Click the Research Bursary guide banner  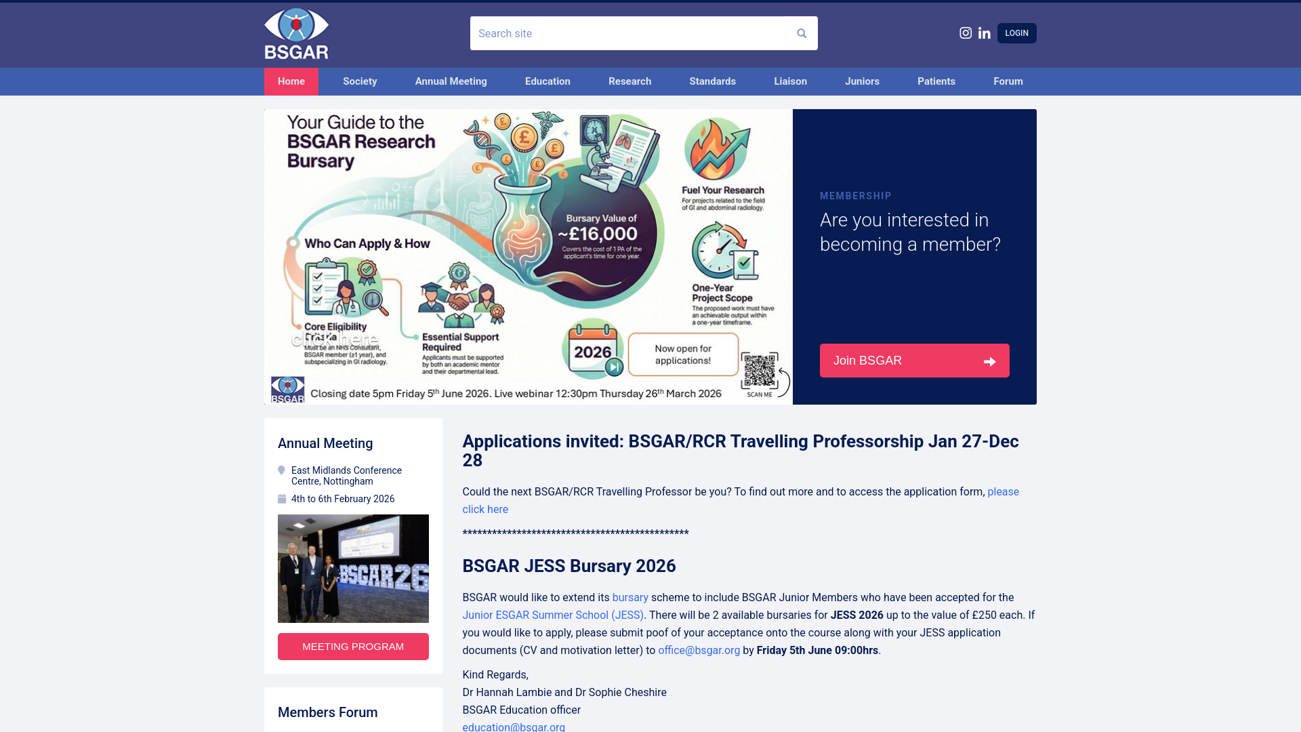tap(529, 257)
